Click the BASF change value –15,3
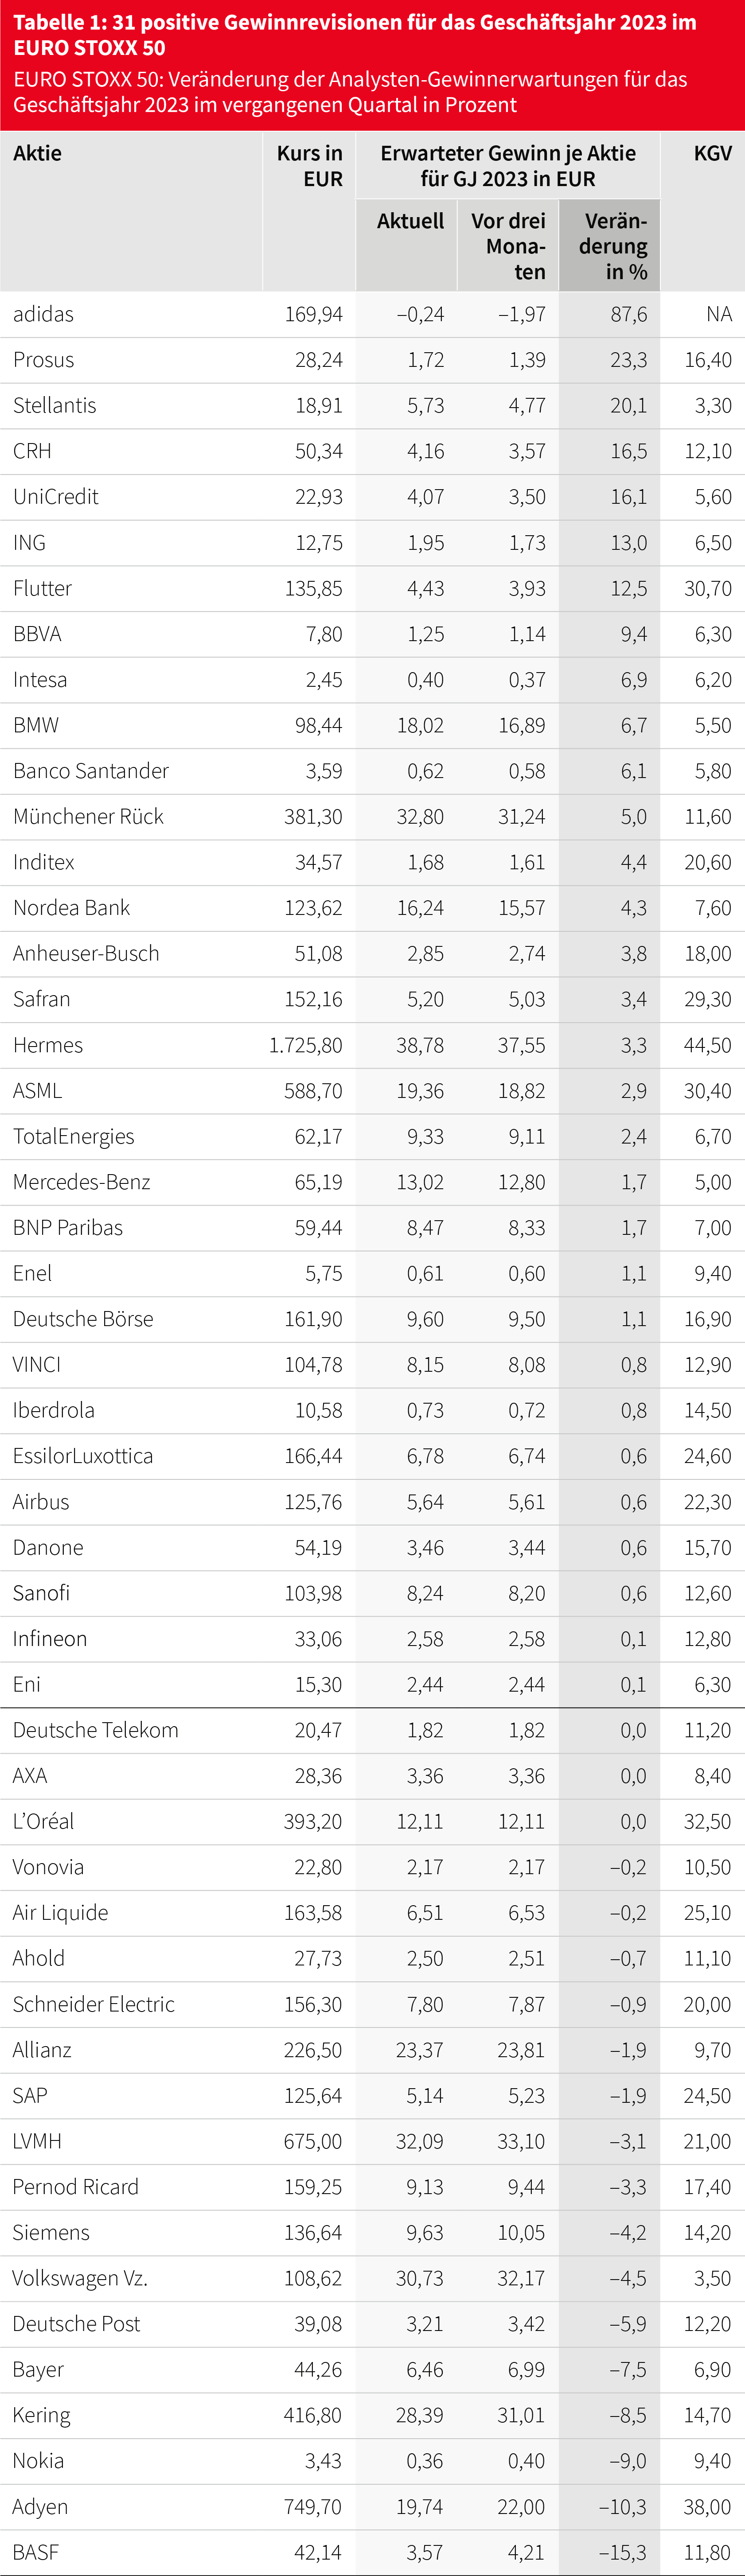This screenshot has width=745, height=2576. click(x=622, y=2552)
